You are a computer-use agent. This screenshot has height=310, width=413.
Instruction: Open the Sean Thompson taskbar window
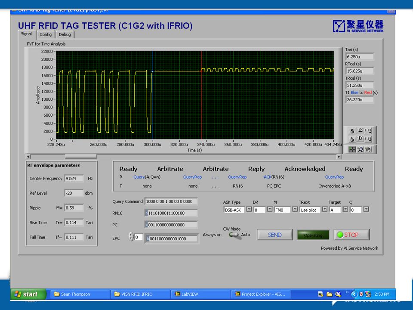coord(80,294)
